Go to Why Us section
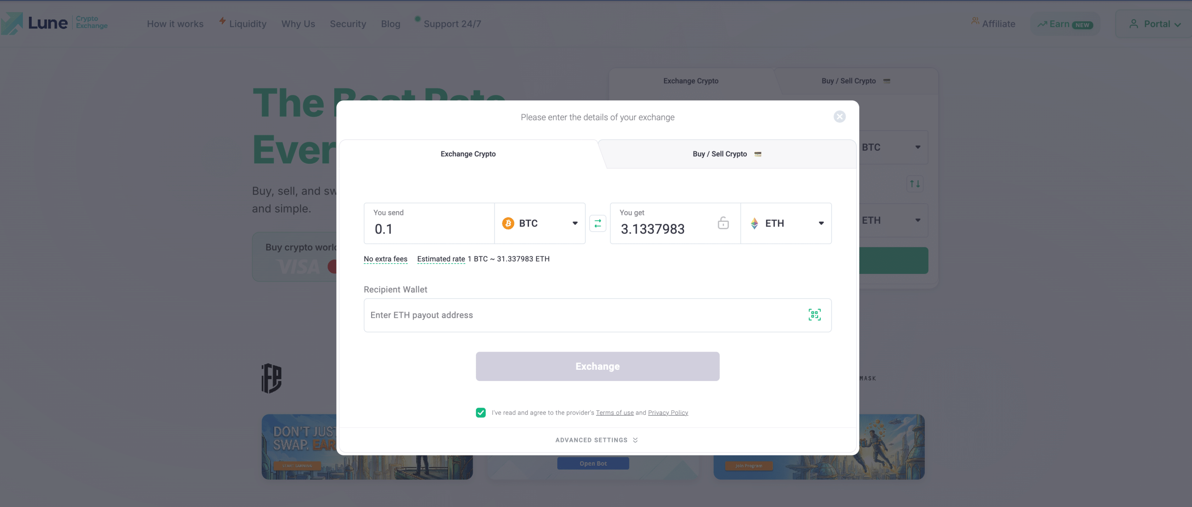Viewport: 1192px width, 507px height. [298, 24]
